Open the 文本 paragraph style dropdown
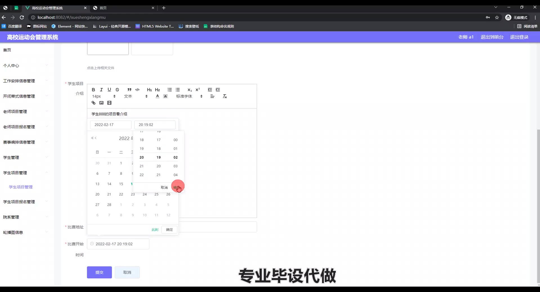The image size is (540, 292). pos(136,96)
